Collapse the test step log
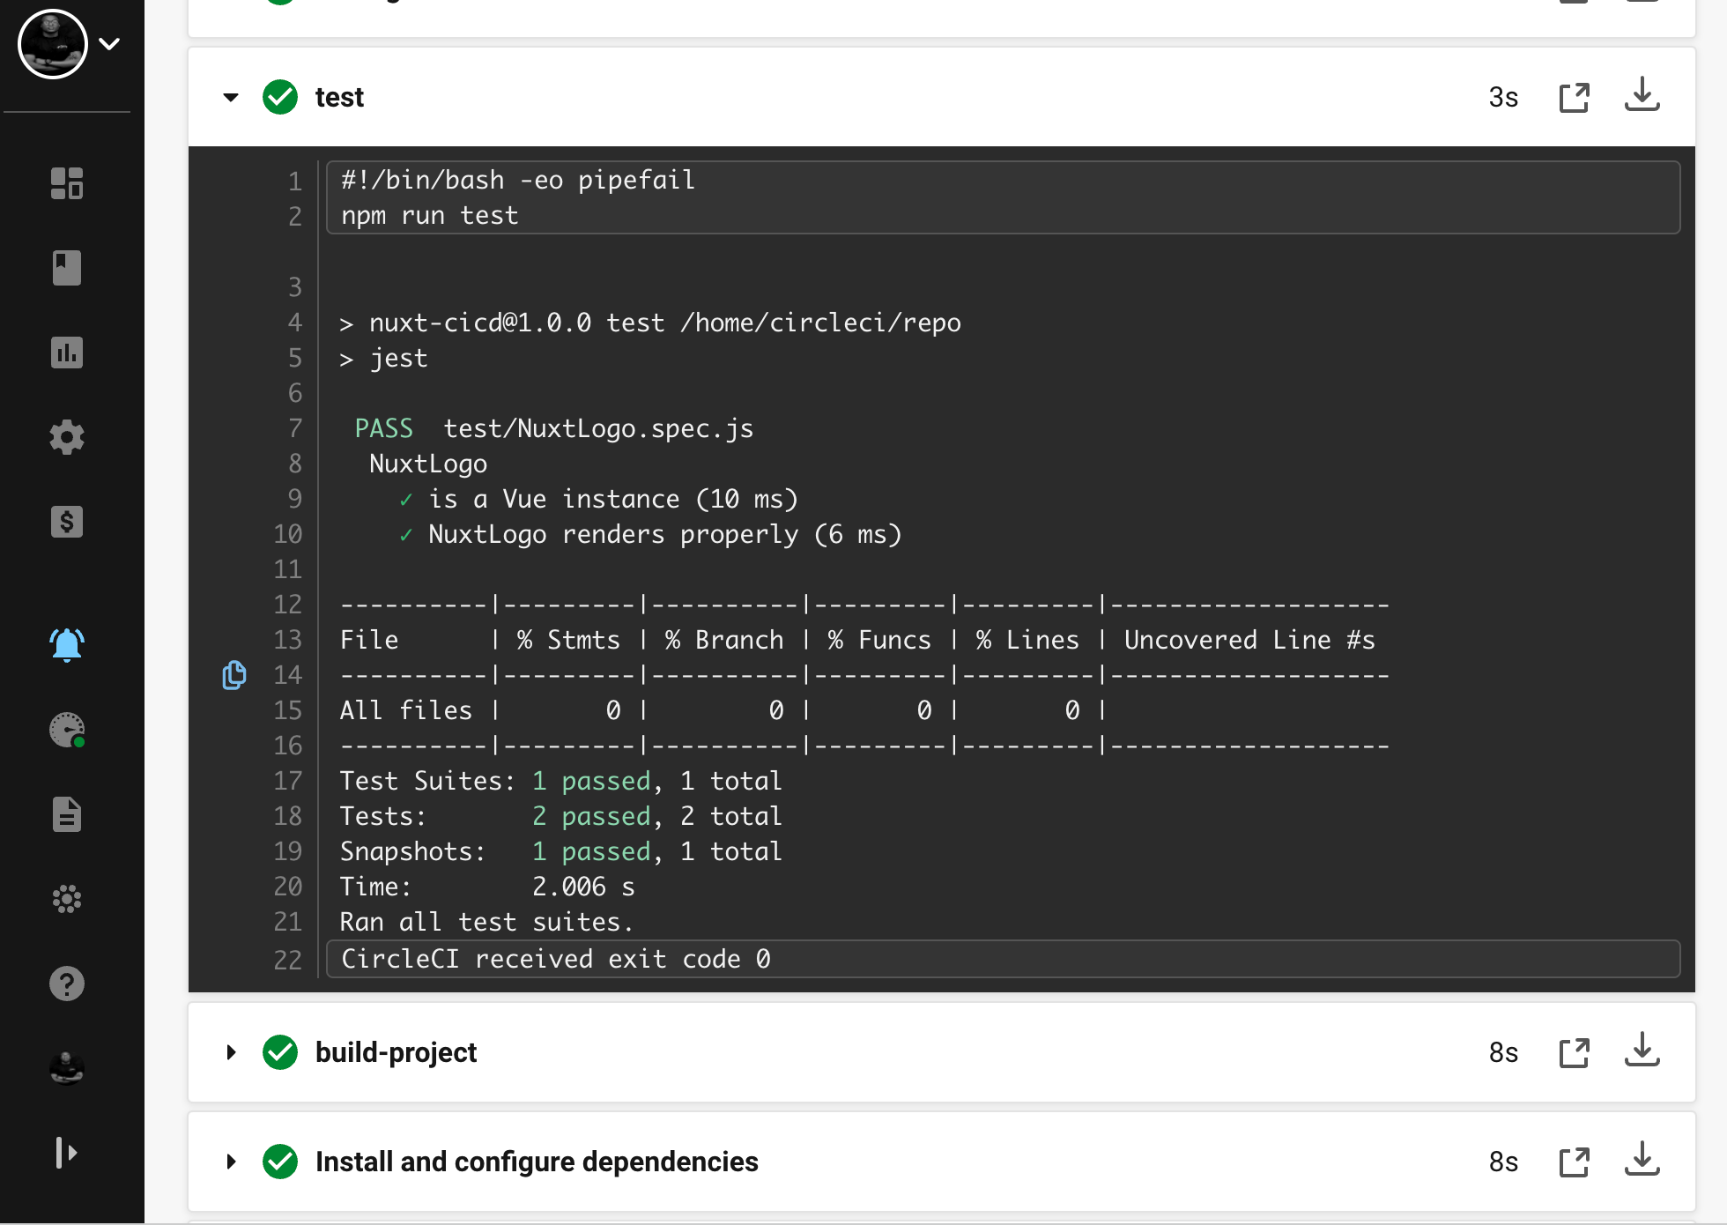 (230, 97)
